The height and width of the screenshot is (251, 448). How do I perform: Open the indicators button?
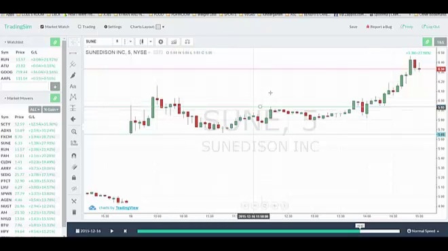tap(174, 41)
